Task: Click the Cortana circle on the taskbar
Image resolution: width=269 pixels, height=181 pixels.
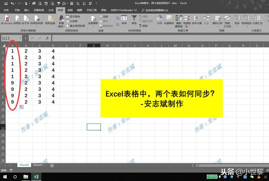Action: click(x=15, y=177)
